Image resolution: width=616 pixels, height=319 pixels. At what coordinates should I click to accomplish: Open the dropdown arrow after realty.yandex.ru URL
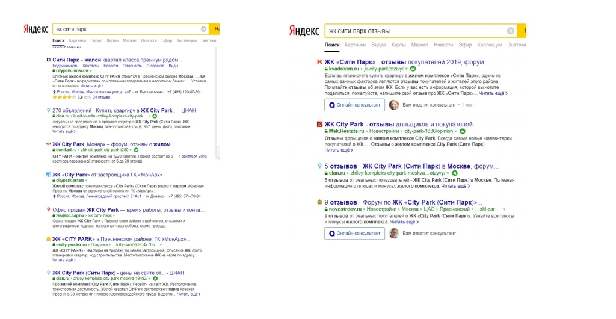(161, 245)
